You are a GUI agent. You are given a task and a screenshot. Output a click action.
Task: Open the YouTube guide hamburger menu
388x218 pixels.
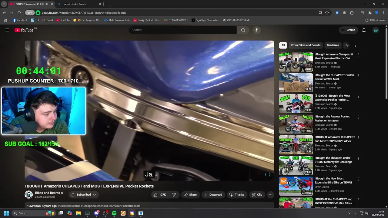click(7, 30)
